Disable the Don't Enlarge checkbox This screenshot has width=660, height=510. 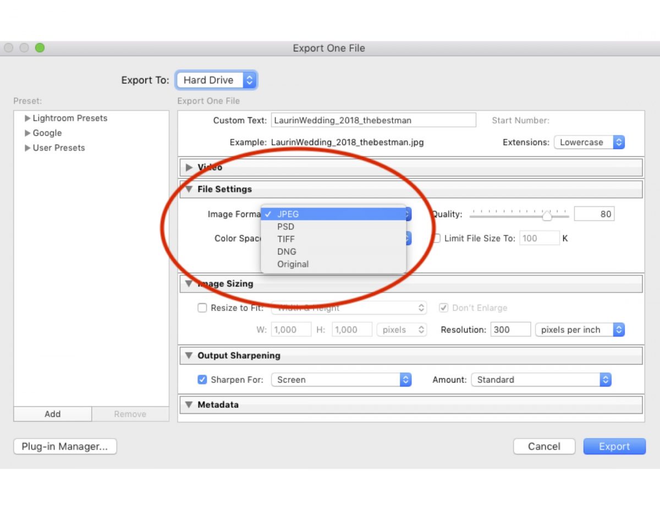443,308
